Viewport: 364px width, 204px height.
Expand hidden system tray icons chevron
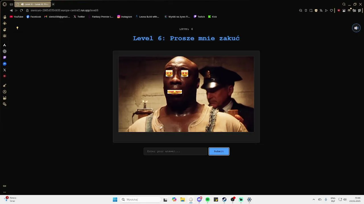tap(314, 199)
